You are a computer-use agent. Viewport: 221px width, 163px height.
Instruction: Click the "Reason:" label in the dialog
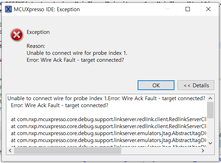point(36,46)
